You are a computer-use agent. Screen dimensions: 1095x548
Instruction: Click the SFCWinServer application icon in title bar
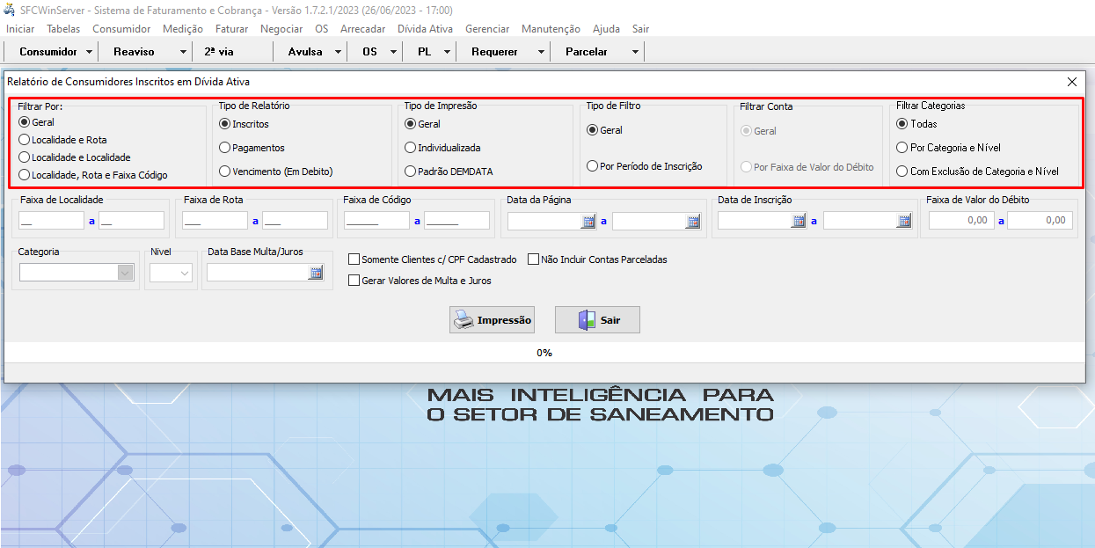pos(10,10)
